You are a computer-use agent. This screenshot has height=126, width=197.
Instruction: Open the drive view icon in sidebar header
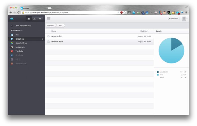pos(28,19)
